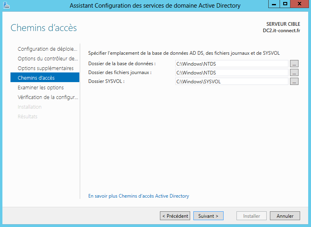Browse for the SYSVOL folder location
The height and width of the screenshot is (227, 311).
click(x=294, y=81)
